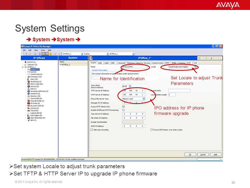Open the Tools menu

pos(43,50)
